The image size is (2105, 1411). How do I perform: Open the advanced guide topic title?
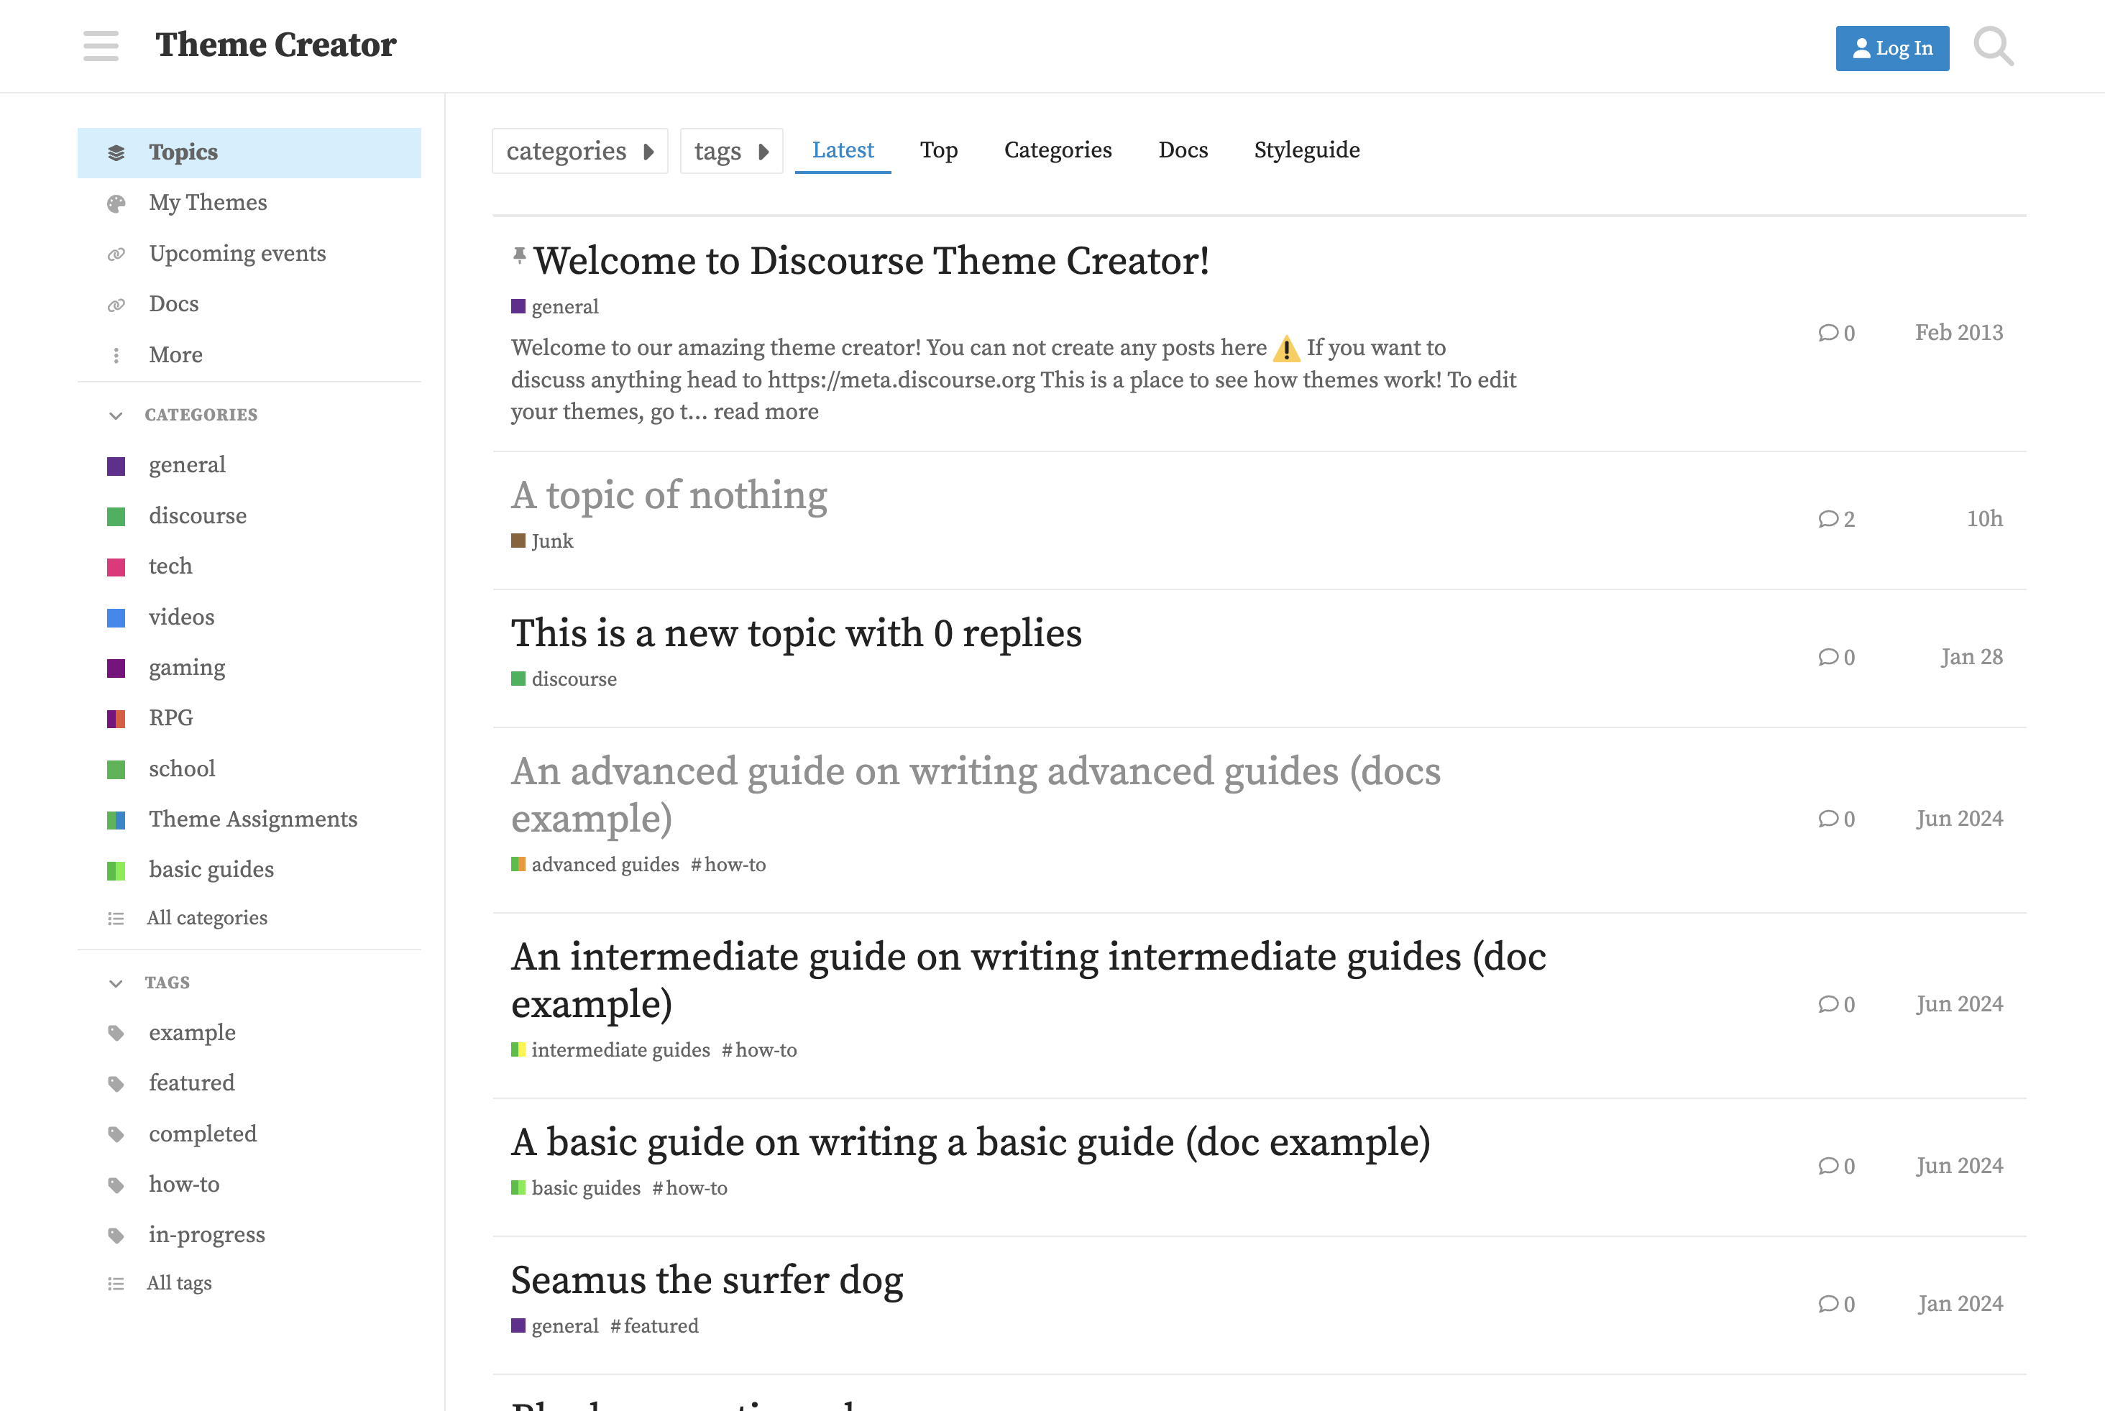click(976, 796)
